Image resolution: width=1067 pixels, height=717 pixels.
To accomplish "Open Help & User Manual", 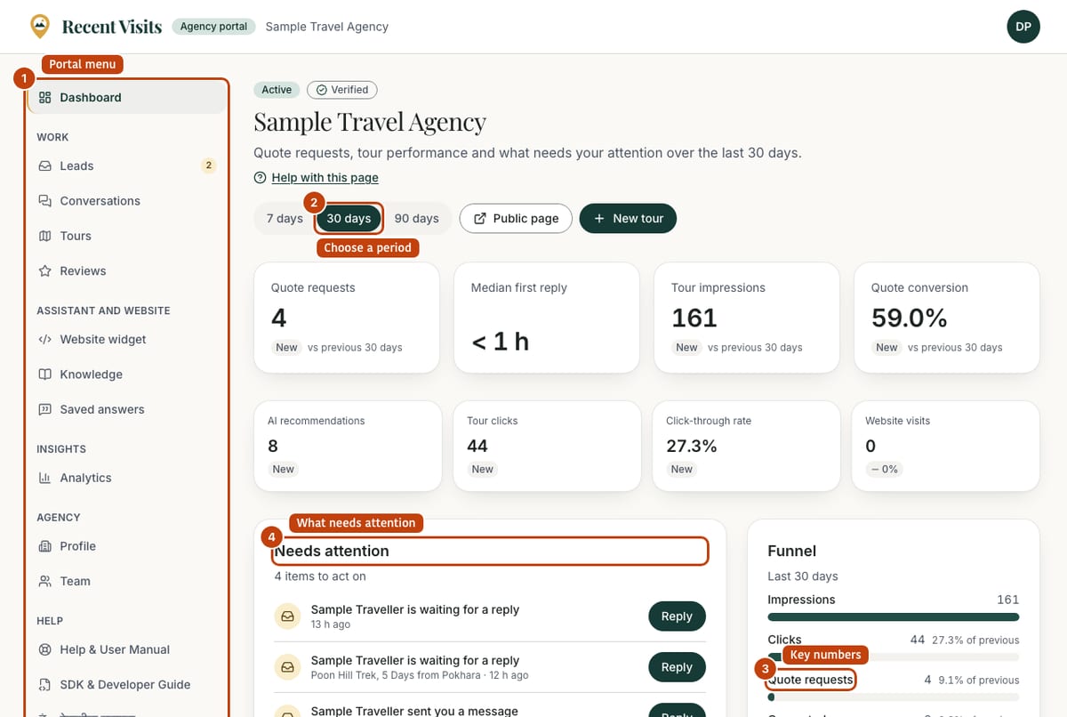I will (126, 650).
